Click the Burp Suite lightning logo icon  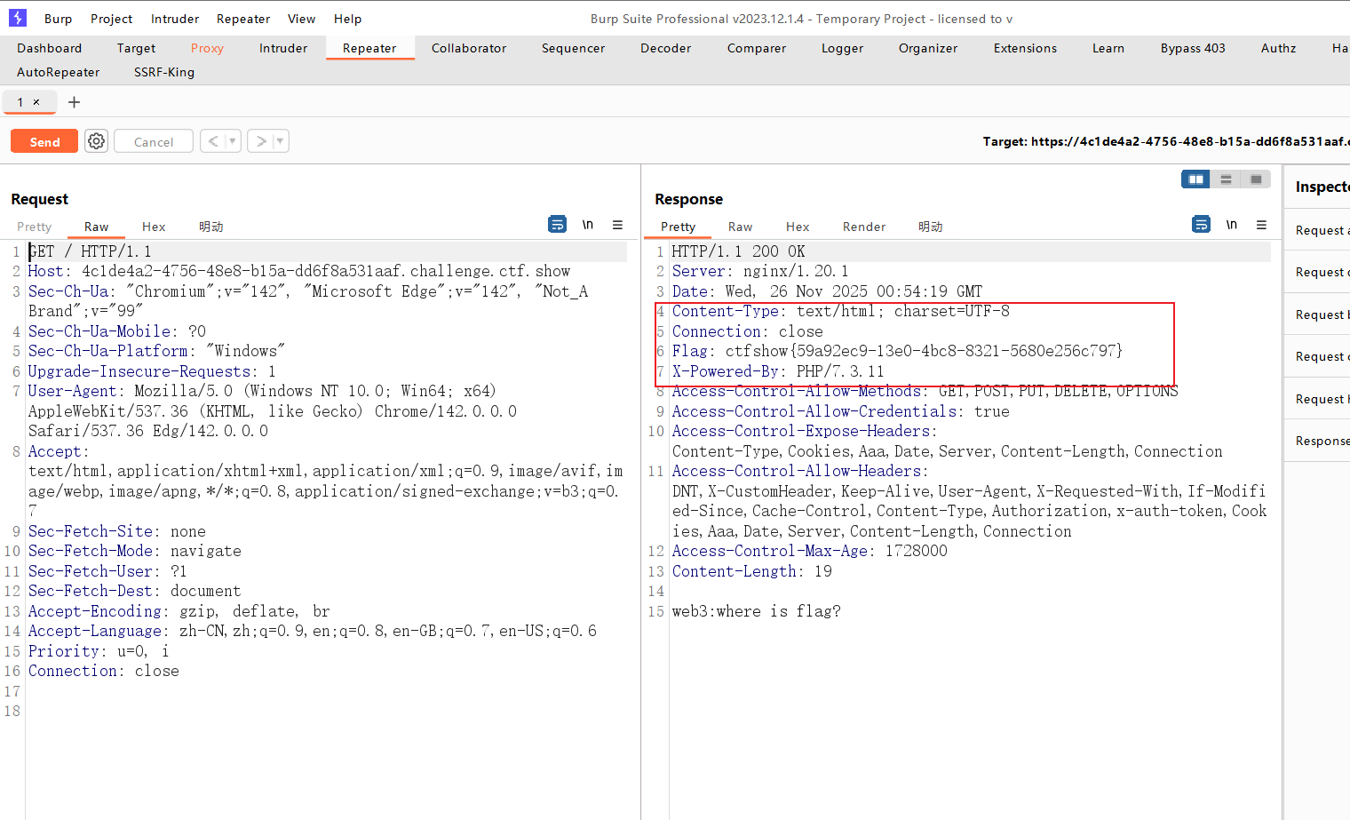click(x=18, y=18)
